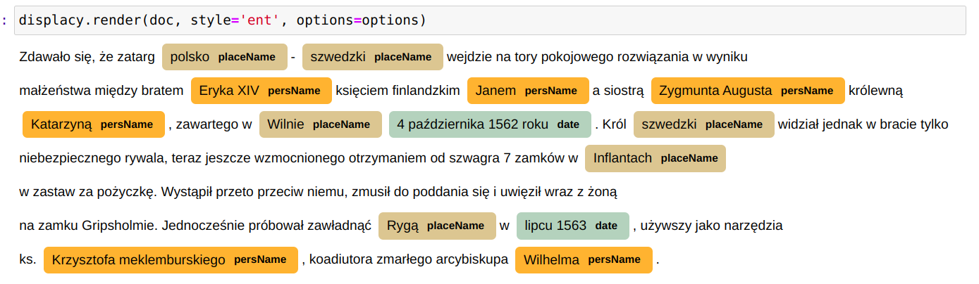Screen dimensions: 979x284
Task: Select the 'Krzysztofa meklemburskiego' persName entity
Action: tap(171, 259)
